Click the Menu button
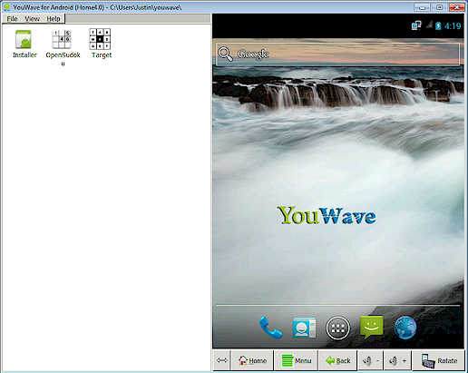Viewport: 468px width, 373px height. [x=296, y=360]
